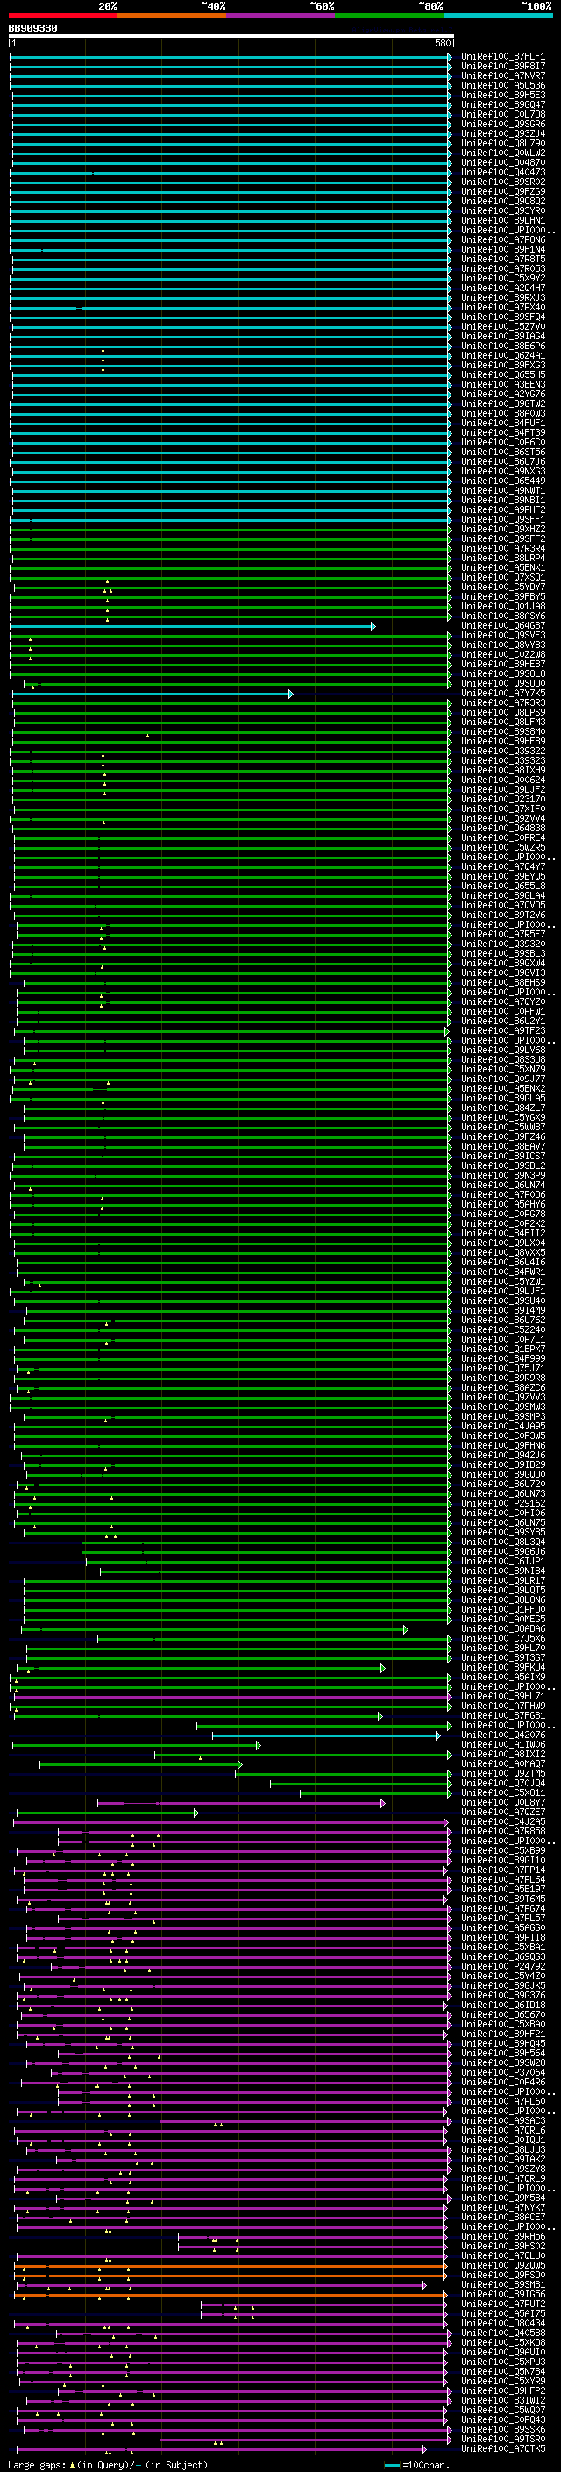The image size is (561, 2472).
Task: Open hit UniRef100_C5X9Y2
Action: [x=502, y=278]
